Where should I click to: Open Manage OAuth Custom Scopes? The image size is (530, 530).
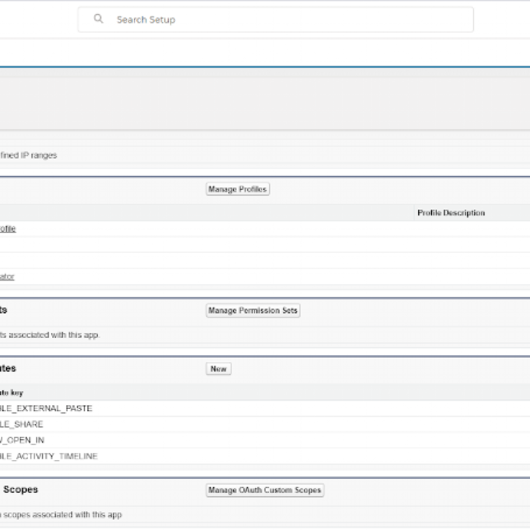264,490
